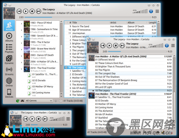The image size is (179, 138).
Task: Expand the 1995 - The X Factor album
Action: [x=21, y=43]
